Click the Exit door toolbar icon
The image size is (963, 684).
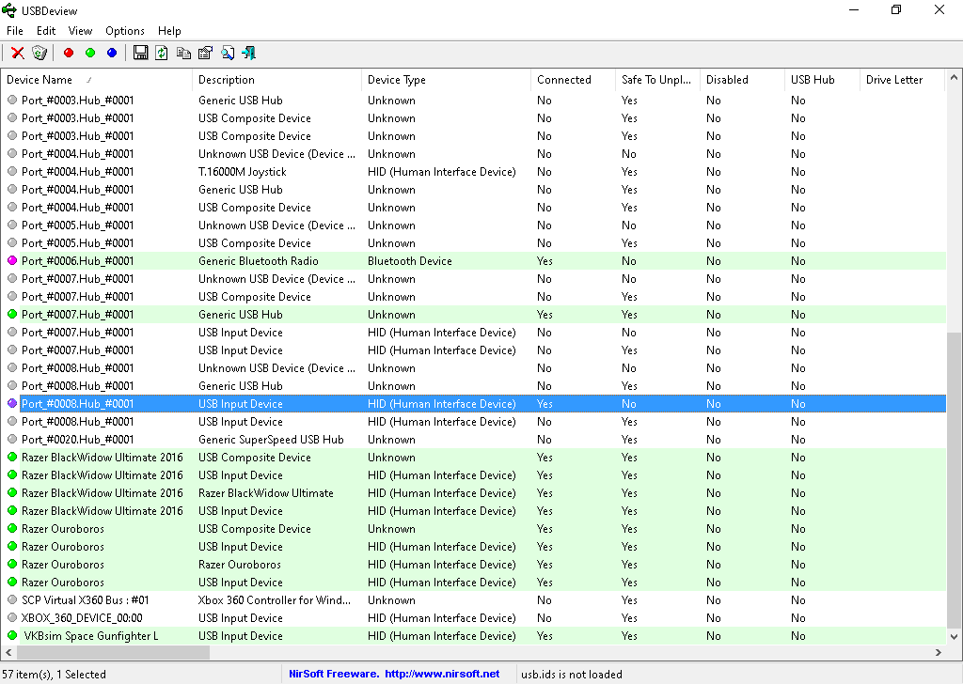[248, 54]
